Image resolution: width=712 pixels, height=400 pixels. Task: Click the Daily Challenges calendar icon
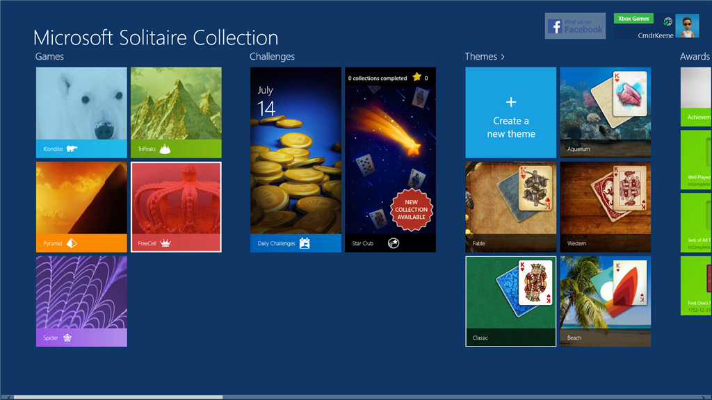click(305, 243)
